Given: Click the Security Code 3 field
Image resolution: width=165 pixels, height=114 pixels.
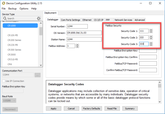Looking at the screenshot, I should coord(144,44).
